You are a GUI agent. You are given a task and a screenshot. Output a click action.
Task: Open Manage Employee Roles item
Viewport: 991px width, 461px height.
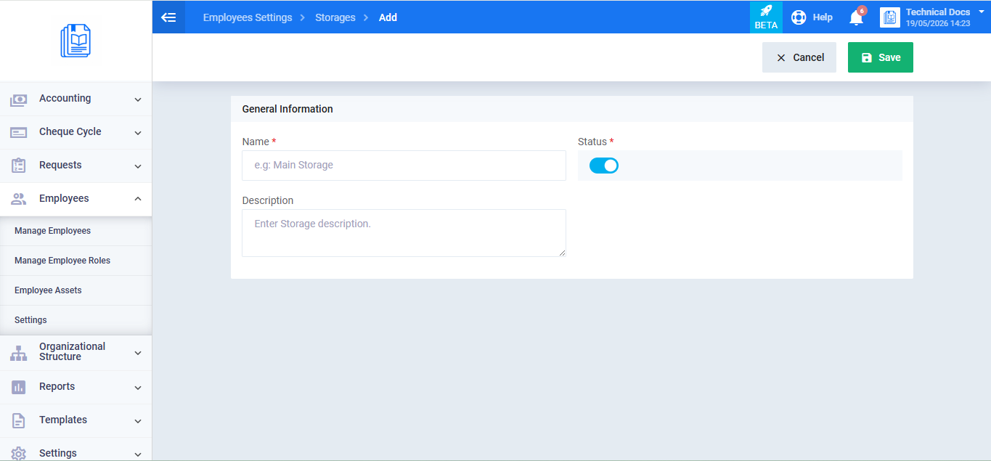pos(62,261)
